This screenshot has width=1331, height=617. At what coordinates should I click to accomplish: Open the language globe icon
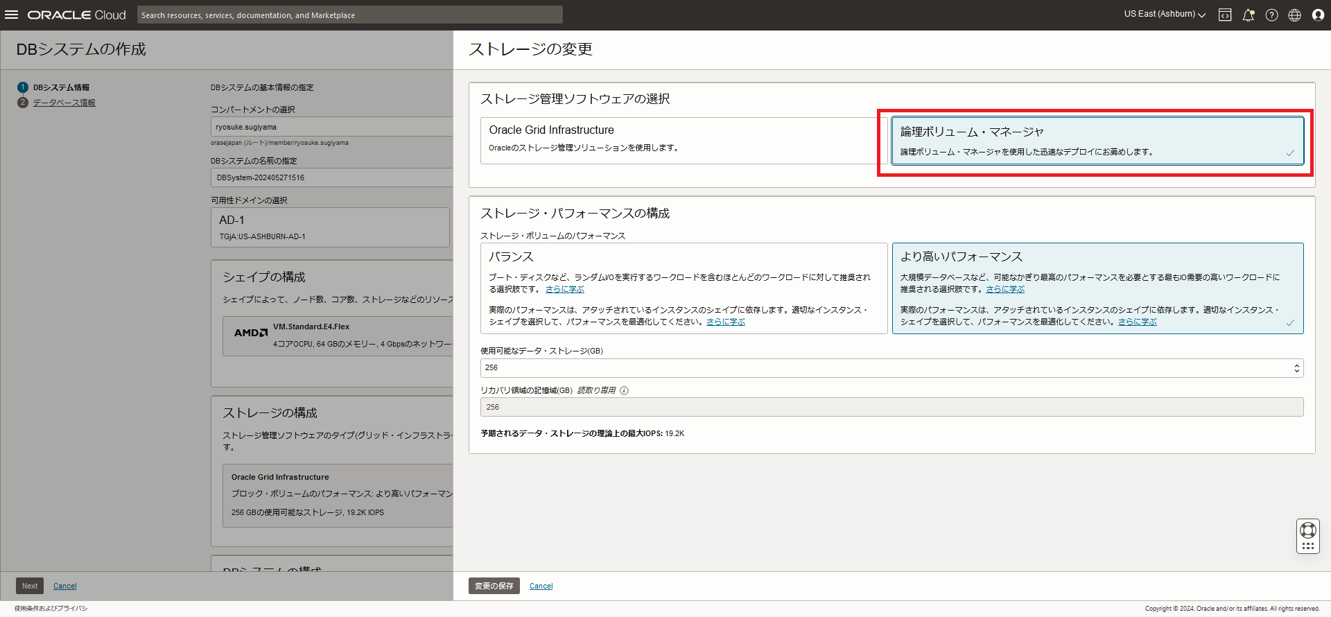1294,15
